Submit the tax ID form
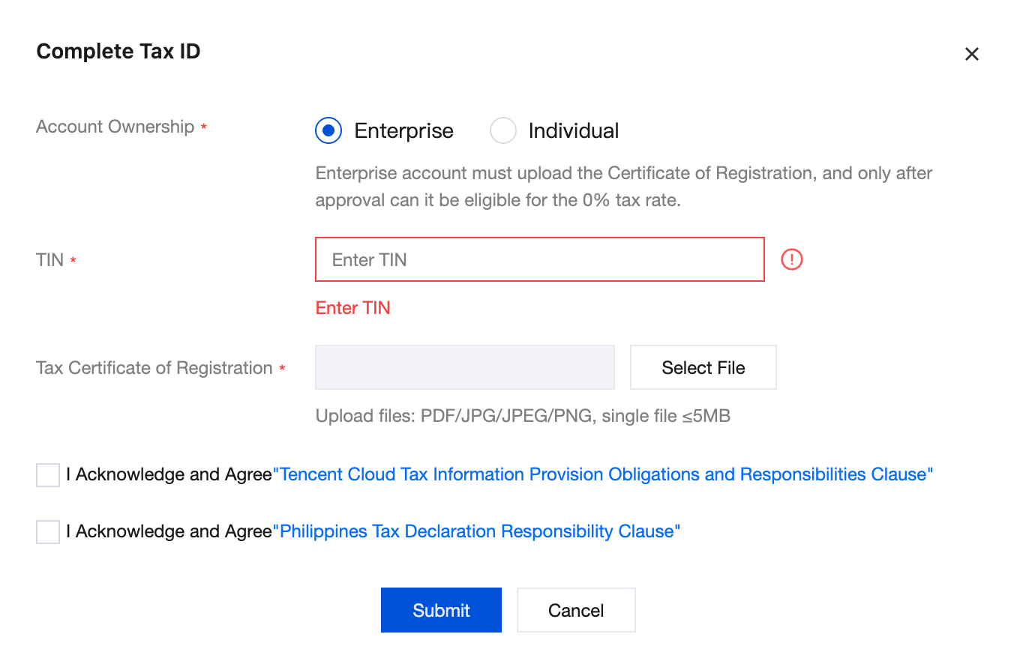 tap(441, 610)
